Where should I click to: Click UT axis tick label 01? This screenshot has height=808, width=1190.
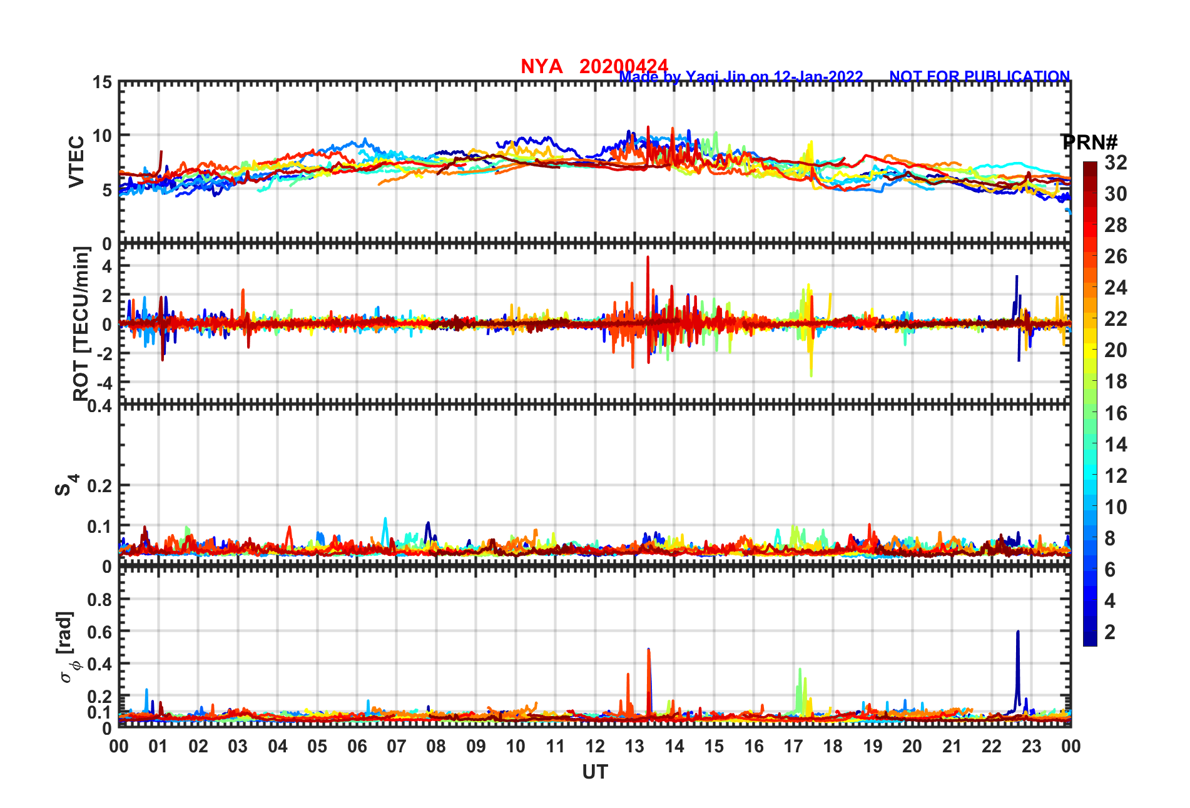click(x=158, y=747)
